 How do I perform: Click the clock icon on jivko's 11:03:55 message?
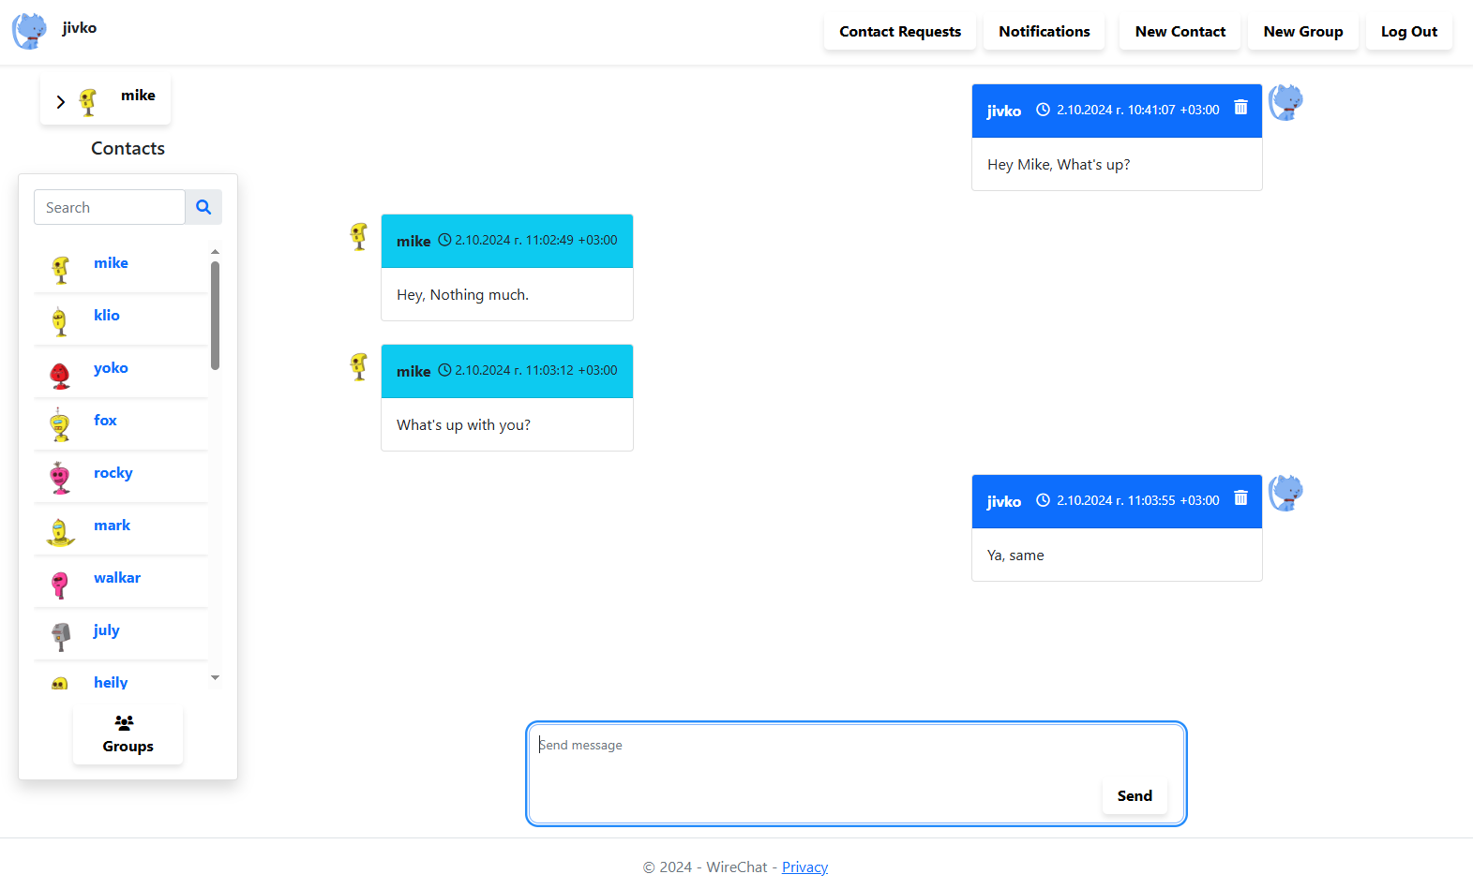click(1043, 500)
